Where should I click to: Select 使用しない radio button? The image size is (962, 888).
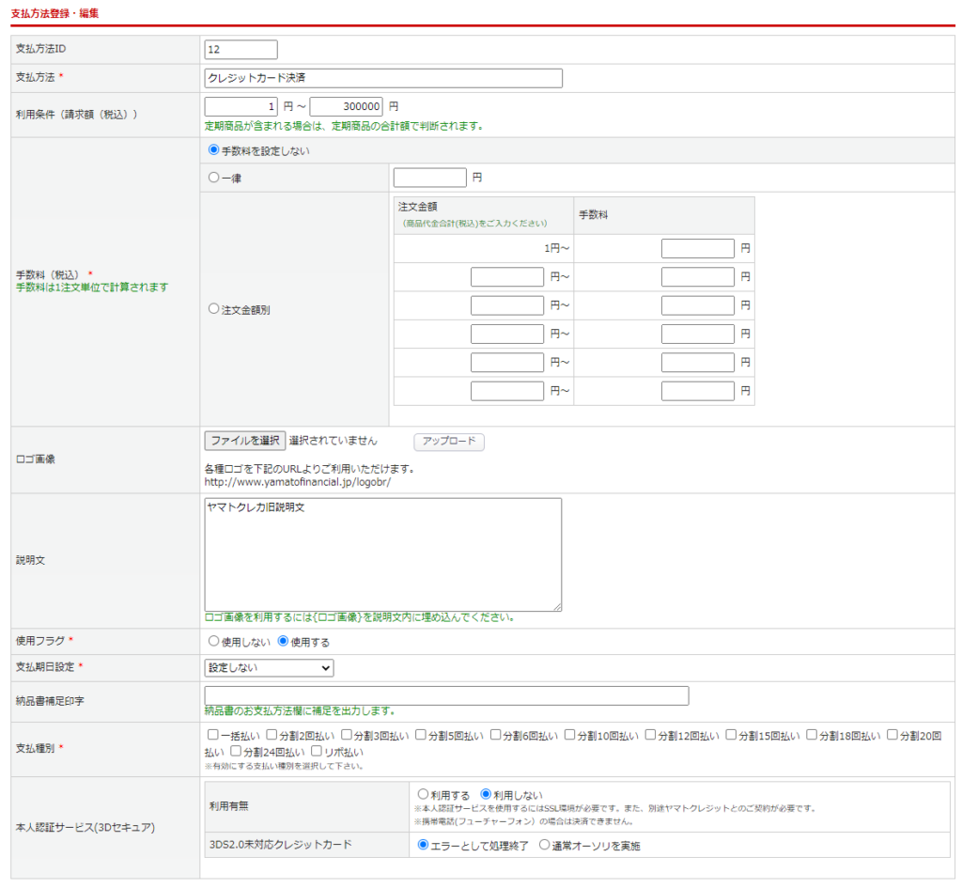tap(213, 642)
